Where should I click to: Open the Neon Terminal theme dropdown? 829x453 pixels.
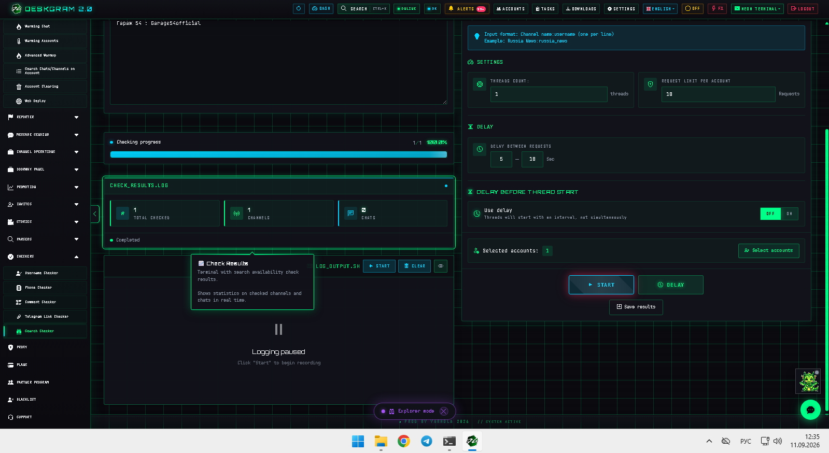pyautogui.click(x=757, y=9)
